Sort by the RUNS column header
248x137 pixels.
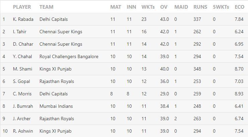coord(200,7)
